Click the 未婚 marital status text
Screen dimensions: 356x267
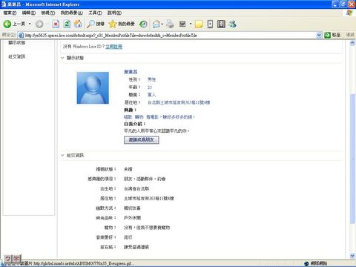tap(128, 169)
